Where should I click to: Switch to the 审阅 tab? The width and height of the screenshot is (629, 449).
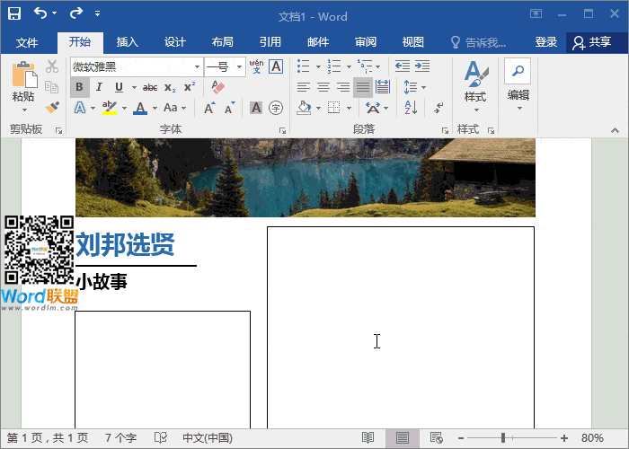pyautogui.click(x=366, y=42)
